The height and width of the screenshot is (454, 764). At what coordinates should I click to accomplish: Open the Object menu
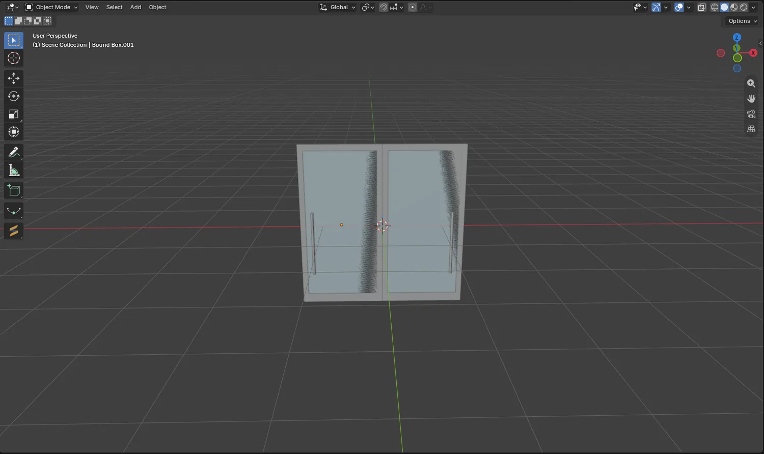coord(157,7)
